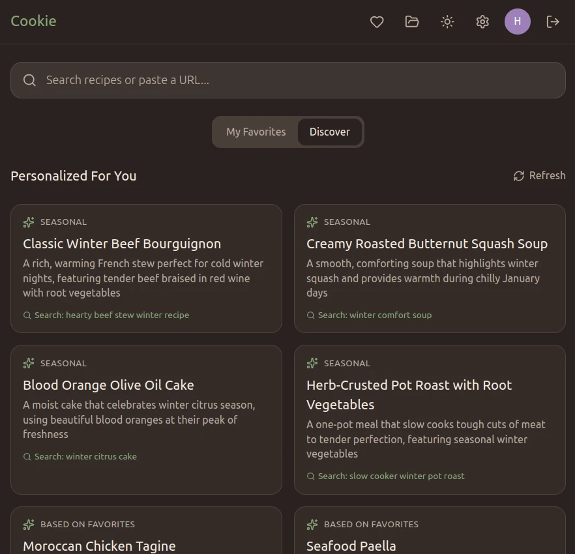Image resolution: width=575 pixels, height=554 pixels.
Task: Click the sparkle icon on Beef Bourguignon card
Action: [x=28, y=222]
